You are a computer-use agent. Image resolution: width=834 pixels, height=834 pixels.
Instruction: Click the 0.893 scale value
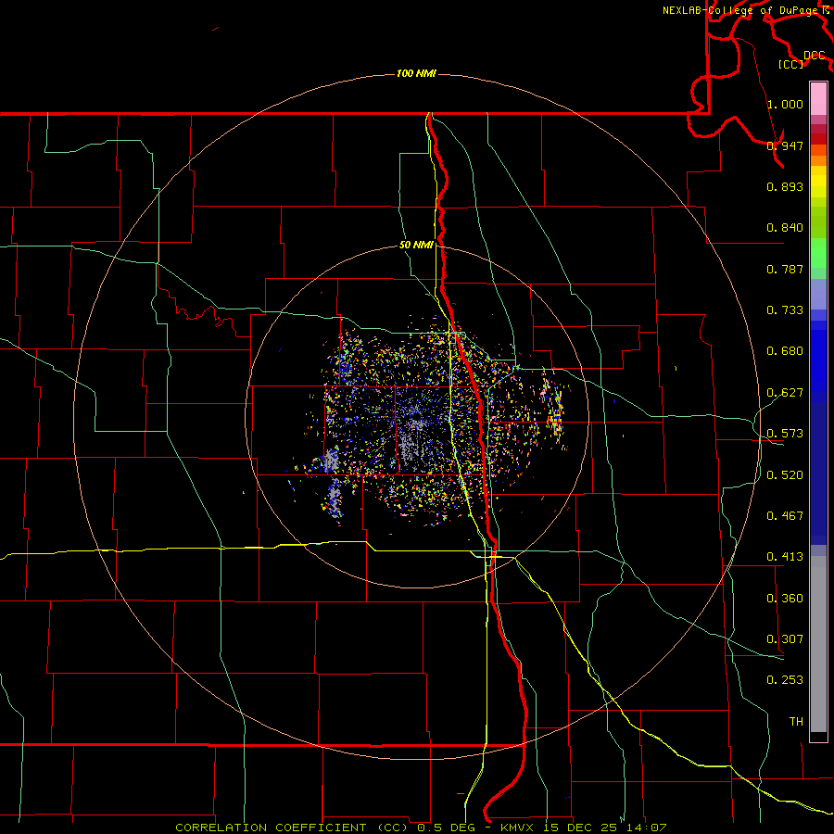coord(785,186)
